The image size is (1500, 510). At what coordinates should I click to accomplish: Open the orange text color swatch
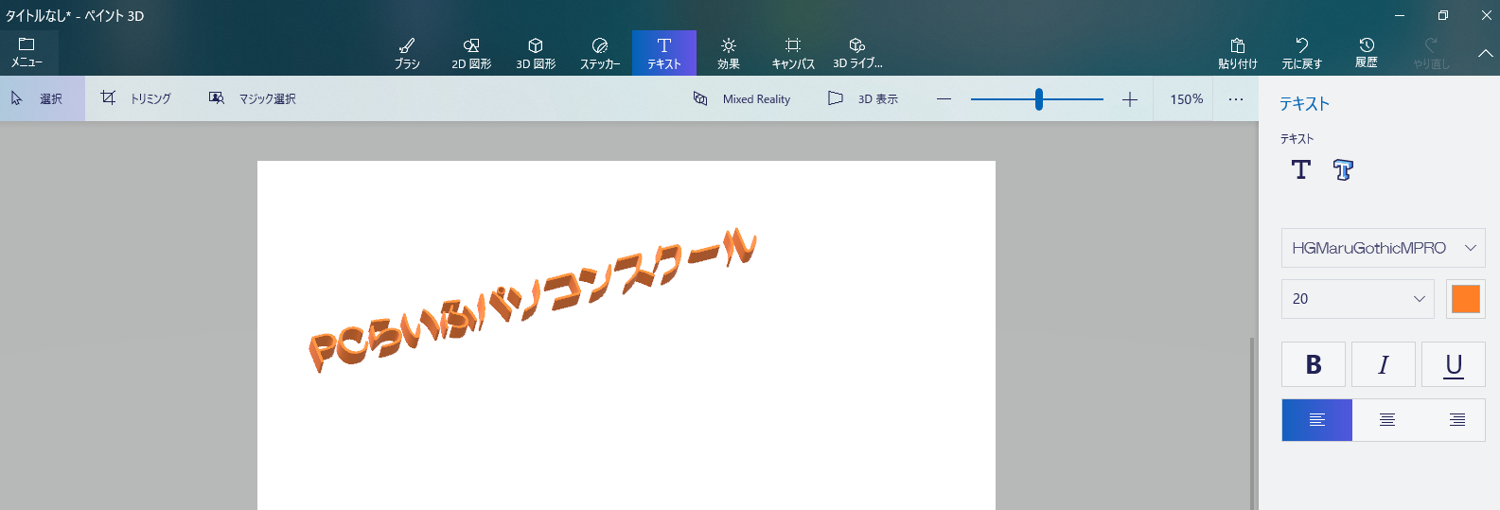tap(1466, 299)
